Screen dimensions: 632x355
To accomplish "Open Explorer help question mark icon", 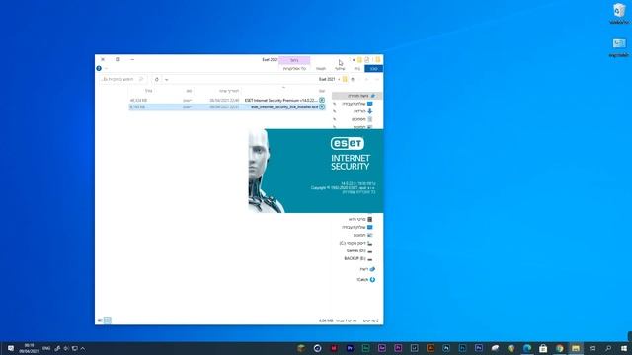I will click(99, 68).
